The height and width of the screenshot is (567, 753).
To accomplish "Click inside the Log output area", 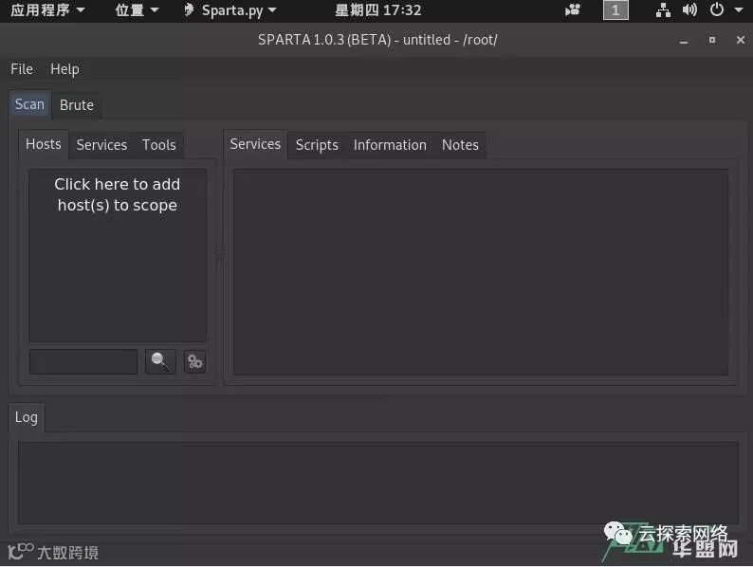I will click(x=378, y=483).
